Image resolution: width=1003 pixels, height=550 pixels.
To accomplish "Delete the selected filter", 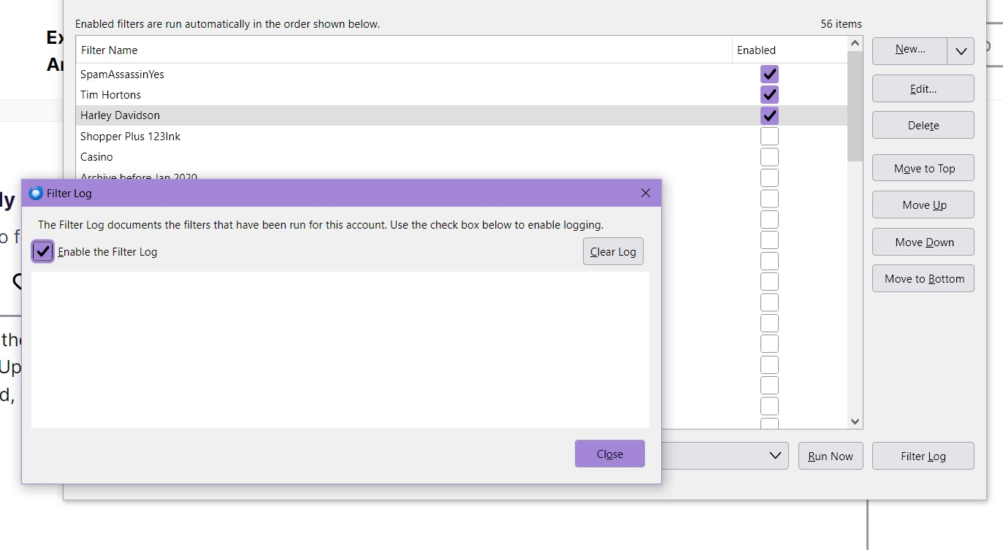I will [x=923, y=126].
